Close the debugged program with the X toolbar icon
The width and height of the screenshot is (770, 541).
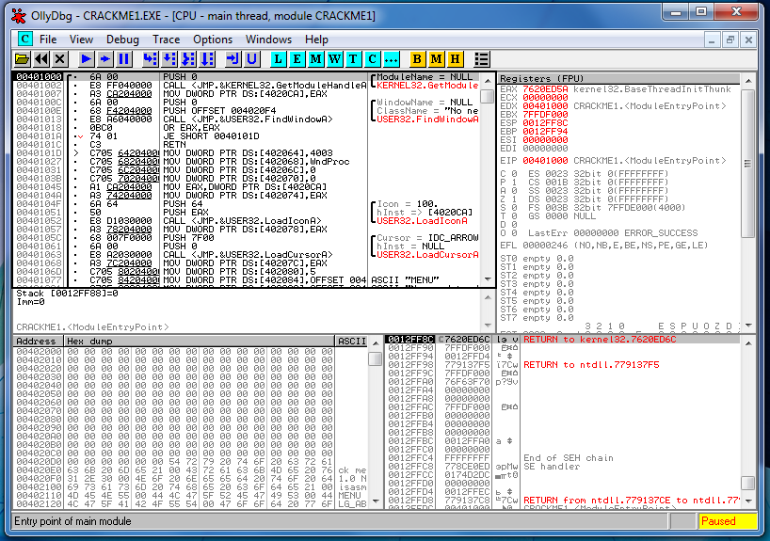60,59
